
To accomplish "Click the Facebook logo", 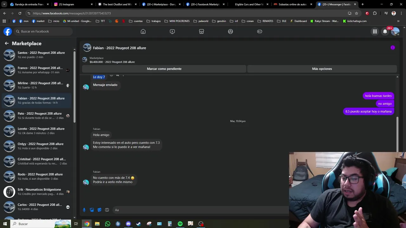I will pyautogui.click(x=8, y=31).
